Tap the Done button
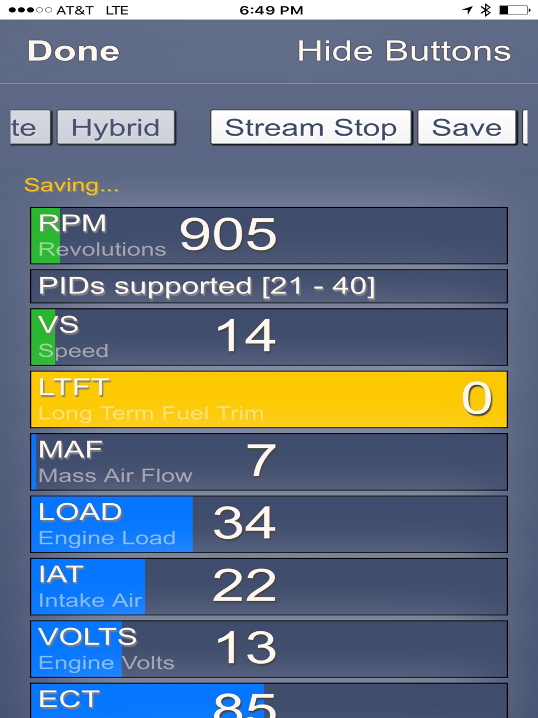The width and height of the screenshot is (538, 718). tap(73, 51)
